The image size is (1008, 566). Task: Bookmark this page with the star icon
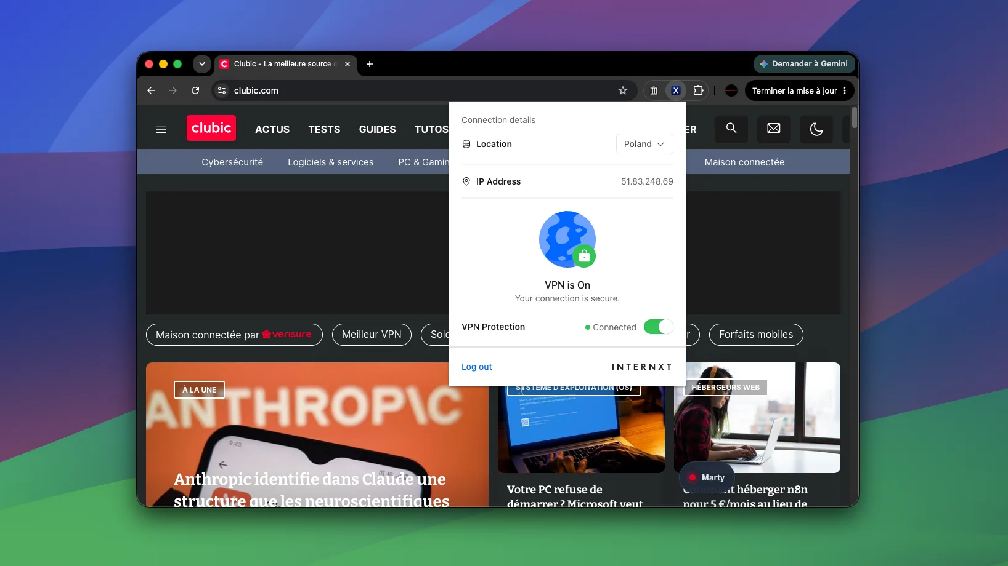point(623,90)
